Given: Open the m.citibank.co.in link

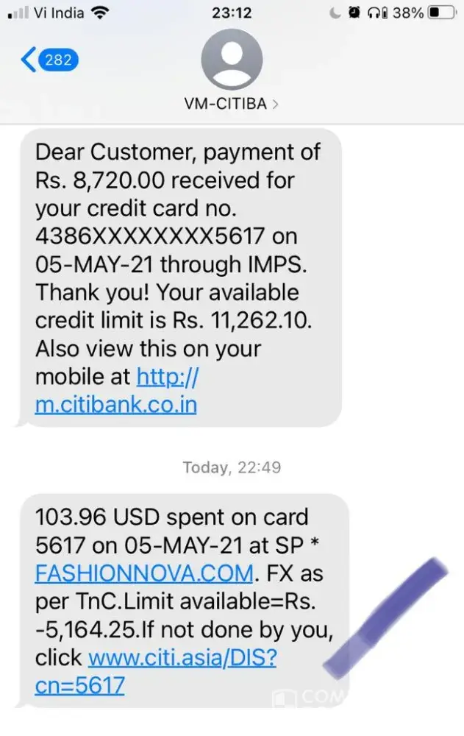Looking at the screenshot, I should click(116, 405).
